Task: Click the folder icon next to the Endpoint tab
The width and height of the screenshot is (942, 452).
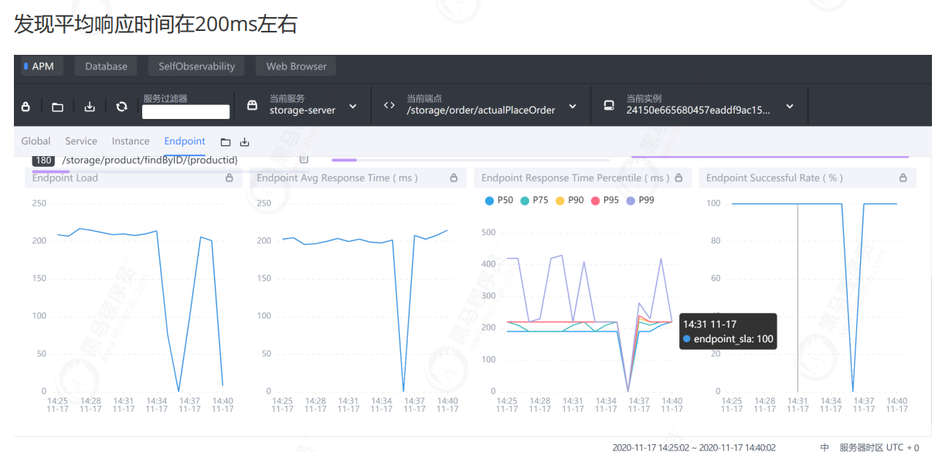Action: 226,142
